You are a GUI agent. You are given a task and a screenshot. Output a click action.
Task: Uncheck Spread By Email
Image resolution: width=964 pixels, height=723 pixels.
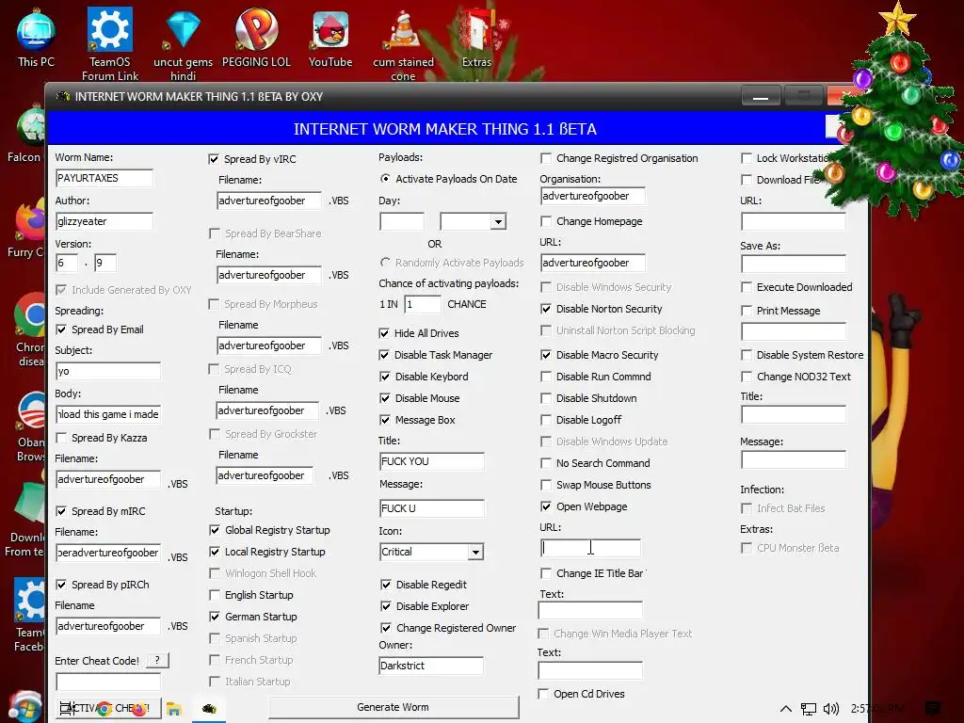[x=61, y=329]
